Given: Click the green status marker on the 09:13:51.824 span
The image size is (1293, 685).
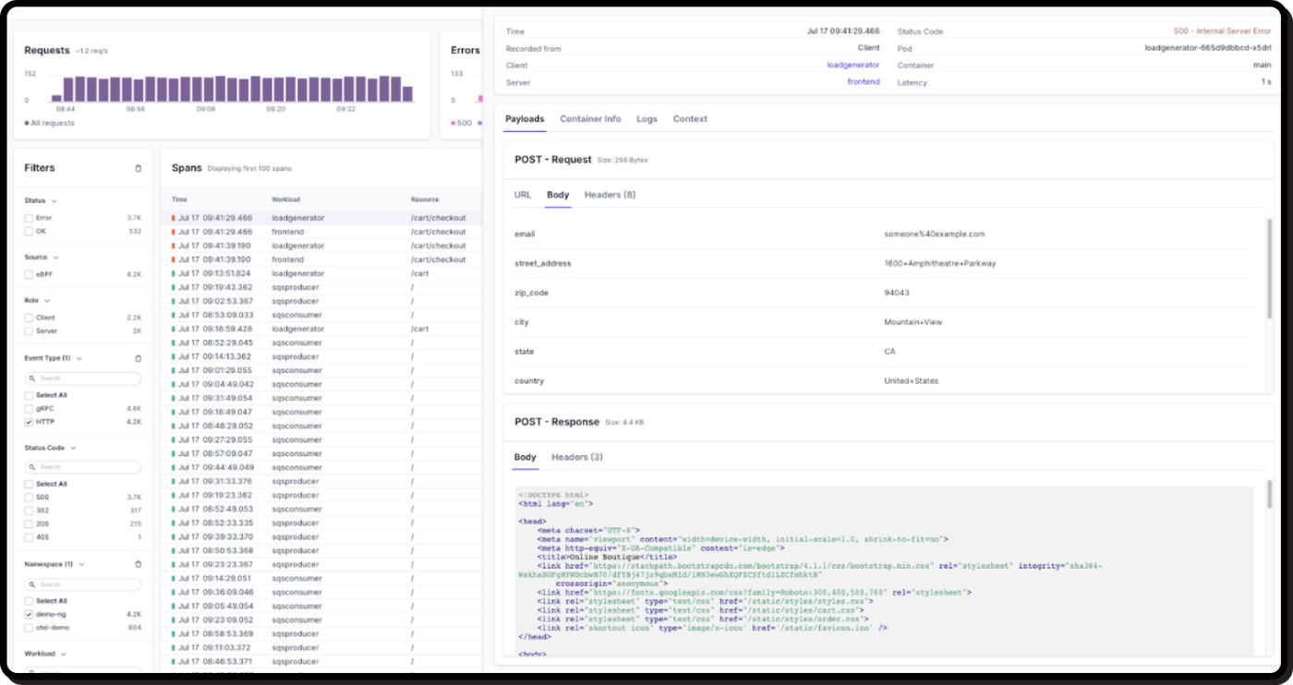Looking at the screenshot, I should [173, 273].
